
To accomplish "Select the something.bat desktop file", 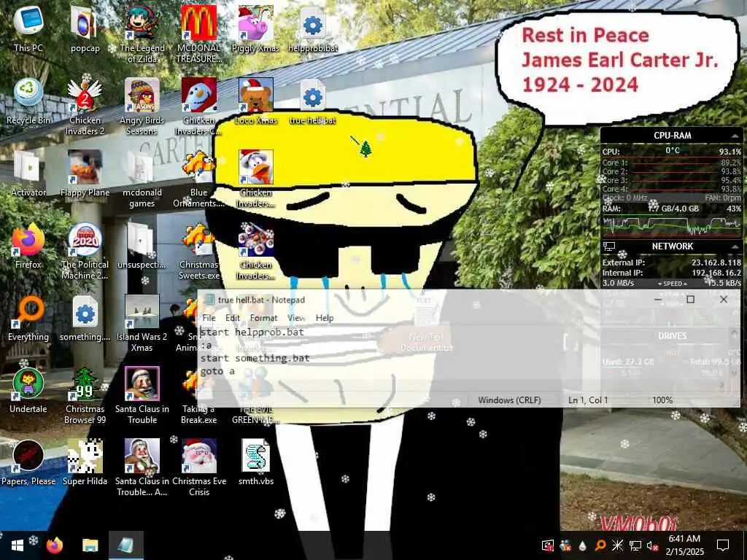I will coord(85,318).
